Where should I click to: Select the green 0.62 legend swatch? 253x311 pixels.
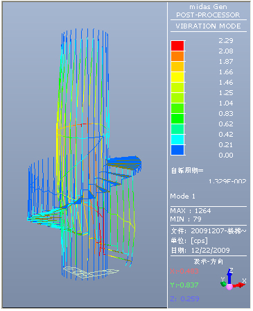tap(177, 119)
